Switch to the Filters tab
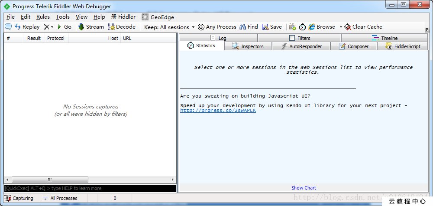 coord(300,38)
